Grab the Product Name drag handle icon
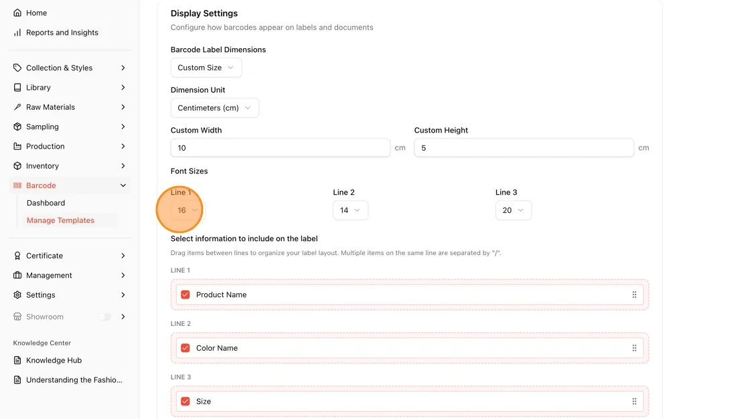Image resolution: width=750 pixels, height=419 pixels. 634,295
